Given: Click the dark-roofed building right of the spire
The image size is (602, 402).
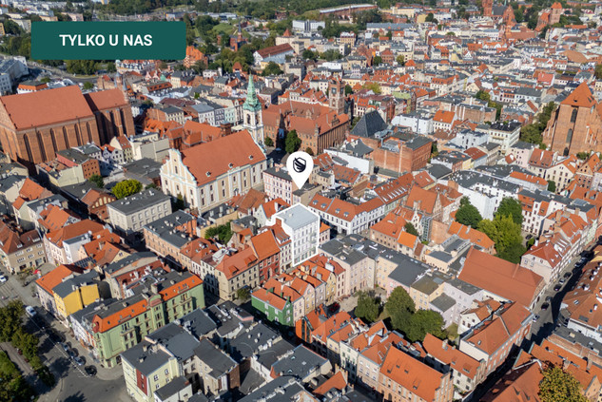Looking at the screenshot, I should pos(370,124).
